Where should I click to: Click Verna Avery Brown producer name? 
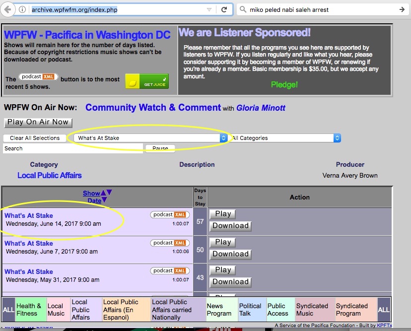click(x=350, y=175)
